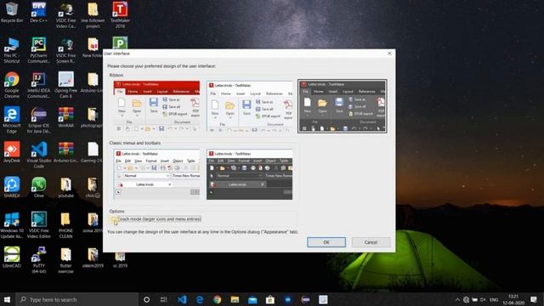Enable Touch mode larger icons checkbox

click(113, 219)
